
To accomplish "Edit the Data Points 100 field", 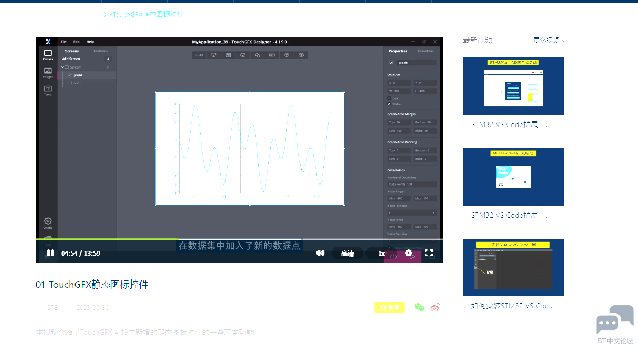I will click(412, 185).
